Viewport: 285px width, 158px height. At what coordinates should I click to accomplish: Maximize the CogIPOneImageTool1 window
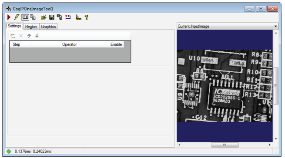[x=261, y=9]
